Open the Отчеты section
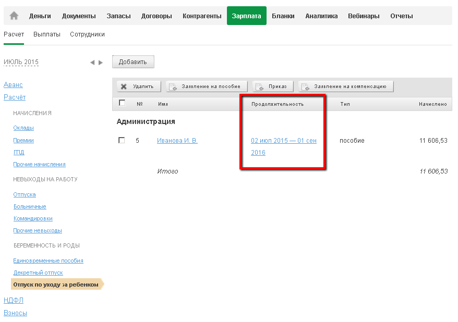The width and height of the screenshot is (458, 322). coord(402,16)
